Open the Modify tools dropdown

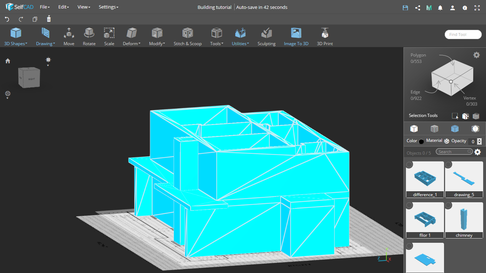pos(157,37)
